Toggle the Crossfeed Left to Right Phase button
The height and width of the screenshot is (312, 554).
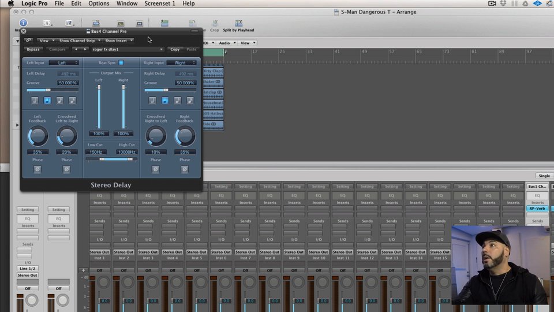point(66,169)
